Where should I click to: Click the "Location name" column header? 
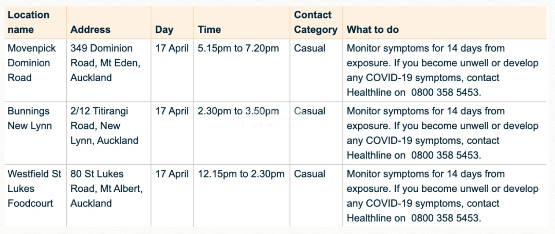click(x=29, y=22)
